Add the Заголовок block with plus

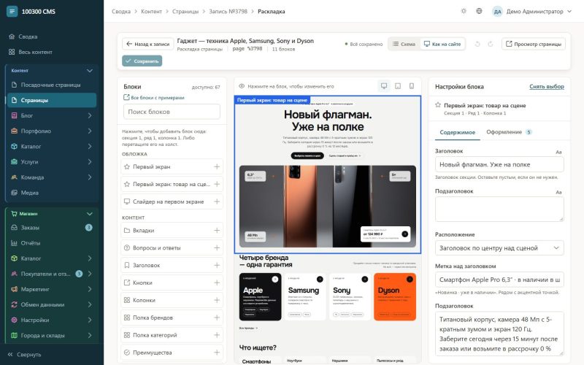[217, 265]
